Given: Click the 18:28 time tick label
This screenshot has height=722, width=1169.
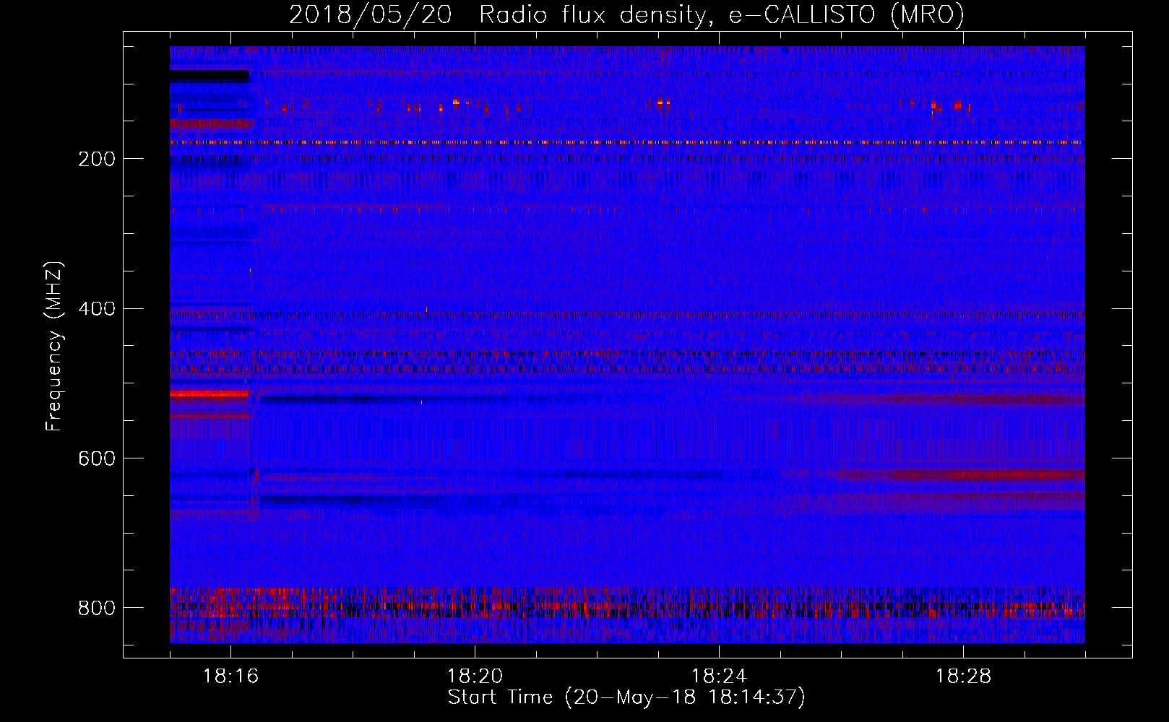Looking at the screenshot, I should (x=963, y=677).
